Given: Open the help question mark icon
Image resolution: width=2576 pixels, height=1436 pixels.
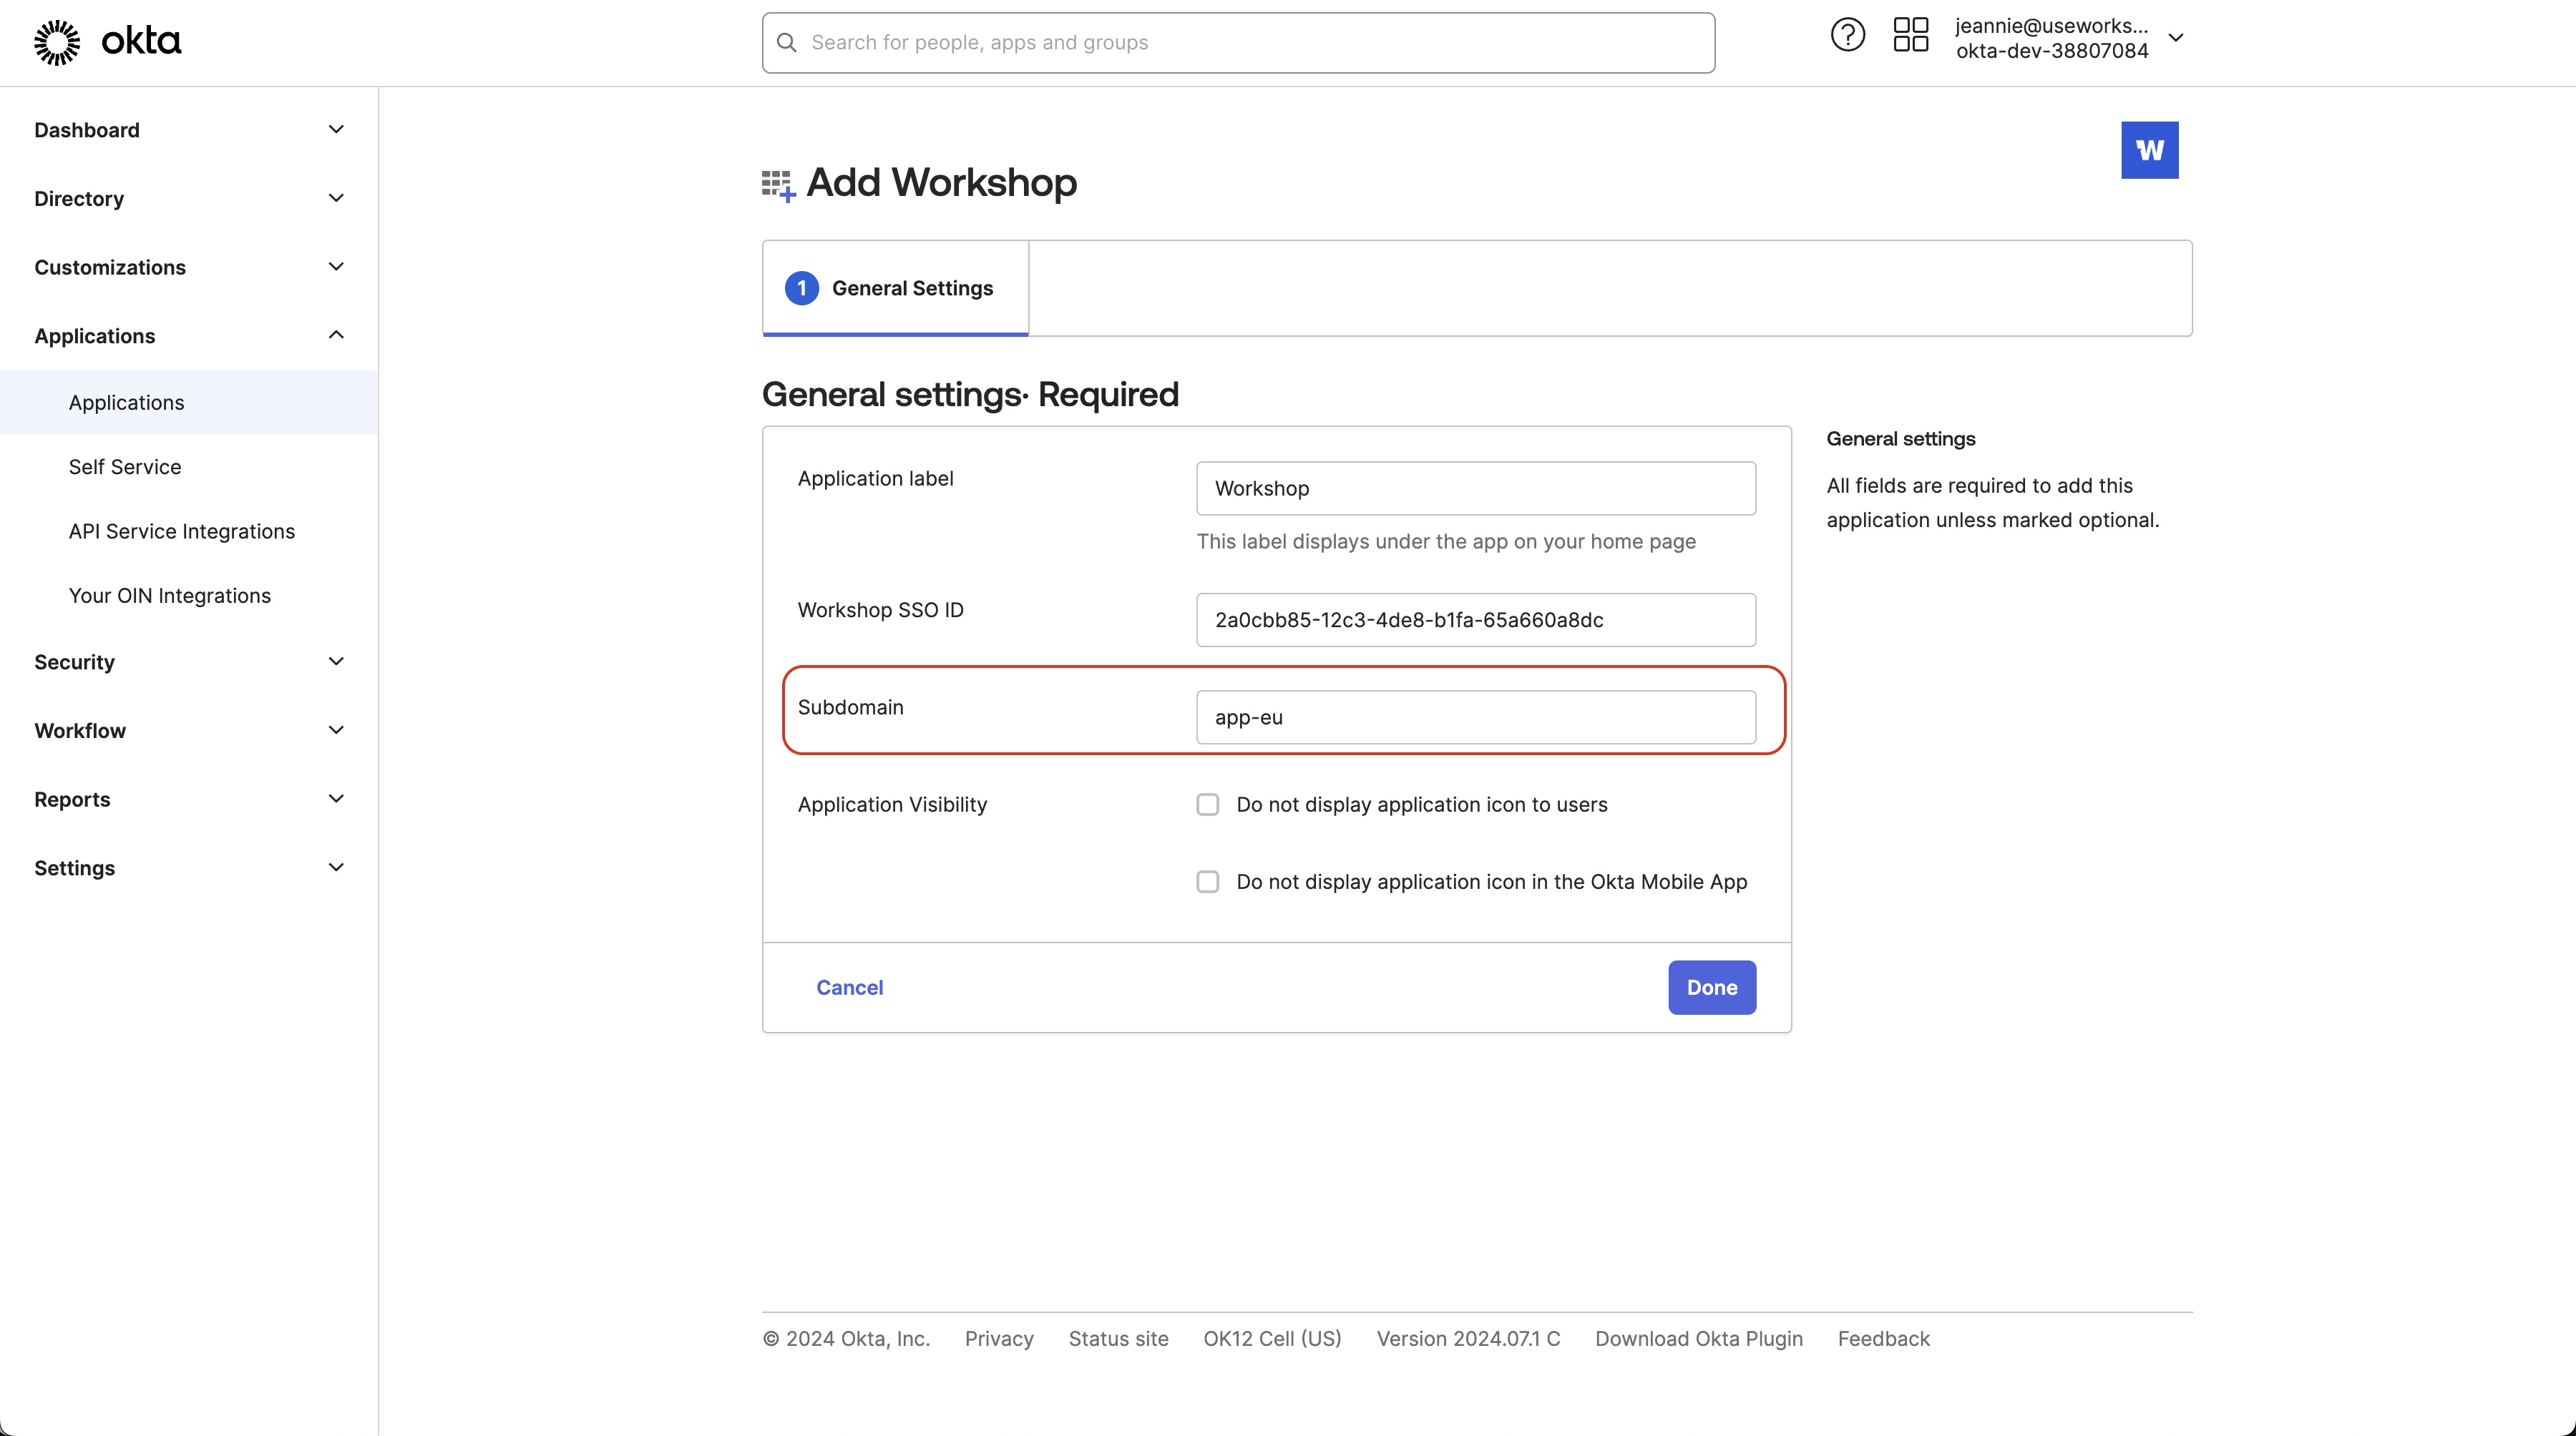Looking at the screenshot, I should coord(1847,36).
